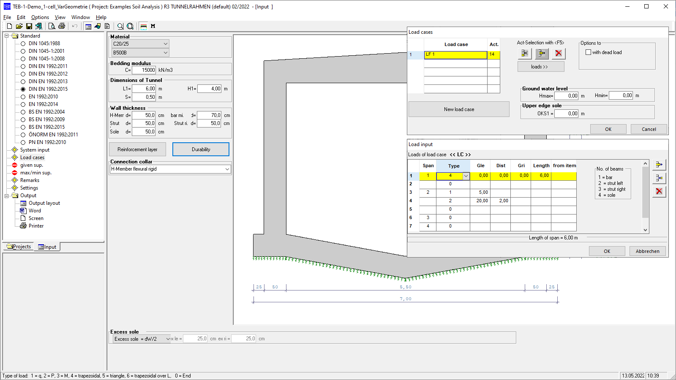This screenshot has height=380, width=676.
Task: Toggle the input form view toolbar icon
Action: (x=88, y=26)
